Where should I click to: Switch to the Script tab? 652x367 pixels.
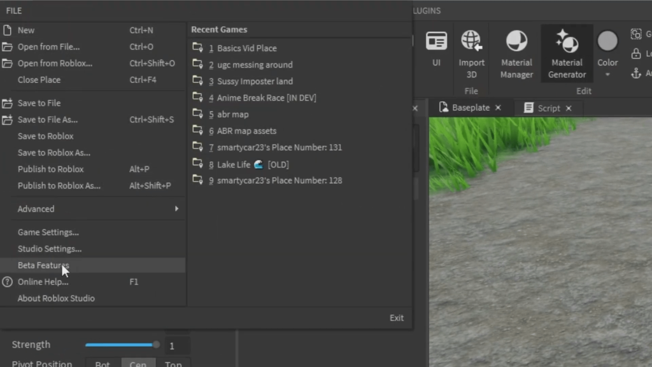[x=549, y=108]
